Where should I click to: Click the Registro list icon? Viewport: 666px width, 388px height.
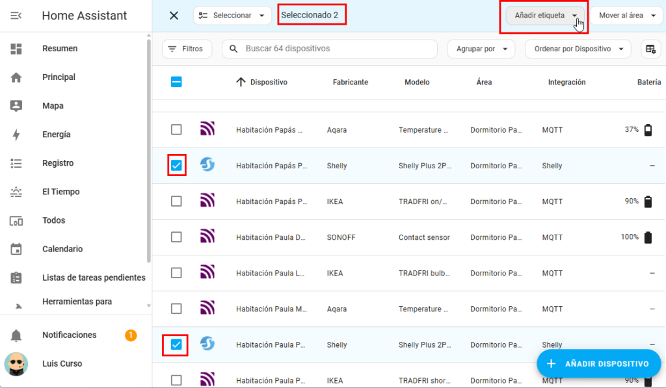[16, 163]
